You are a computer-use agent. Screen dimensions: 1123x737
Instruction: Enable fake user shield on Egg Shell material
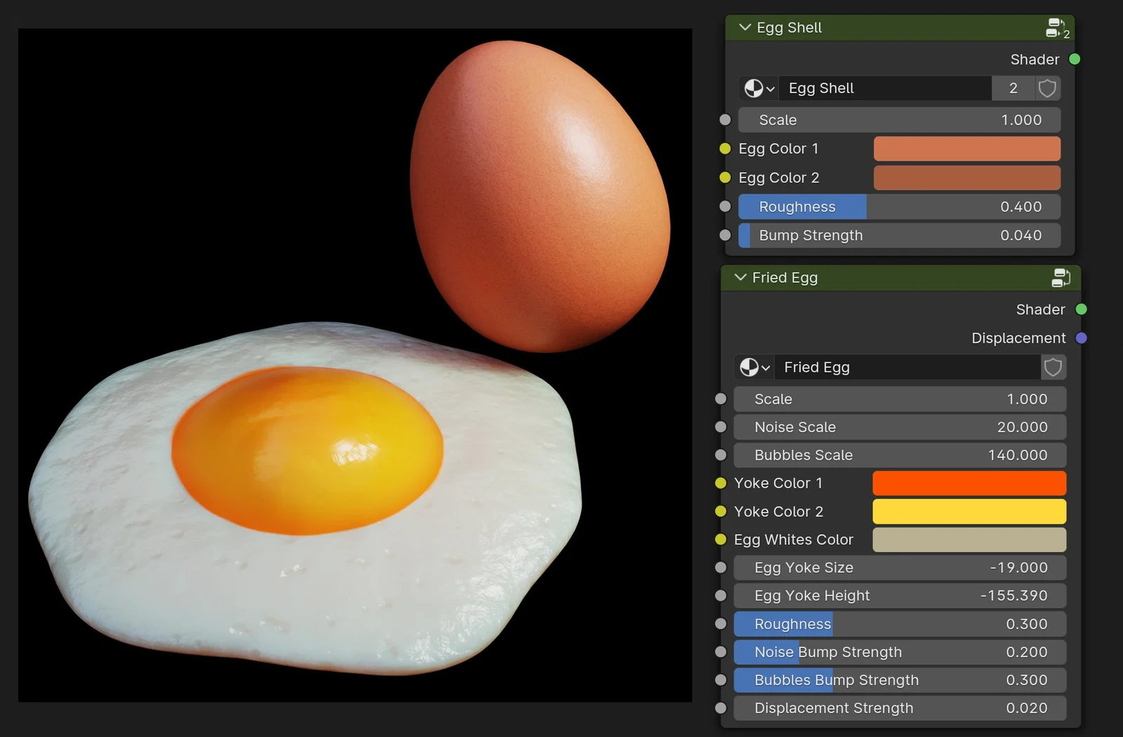1047,88
